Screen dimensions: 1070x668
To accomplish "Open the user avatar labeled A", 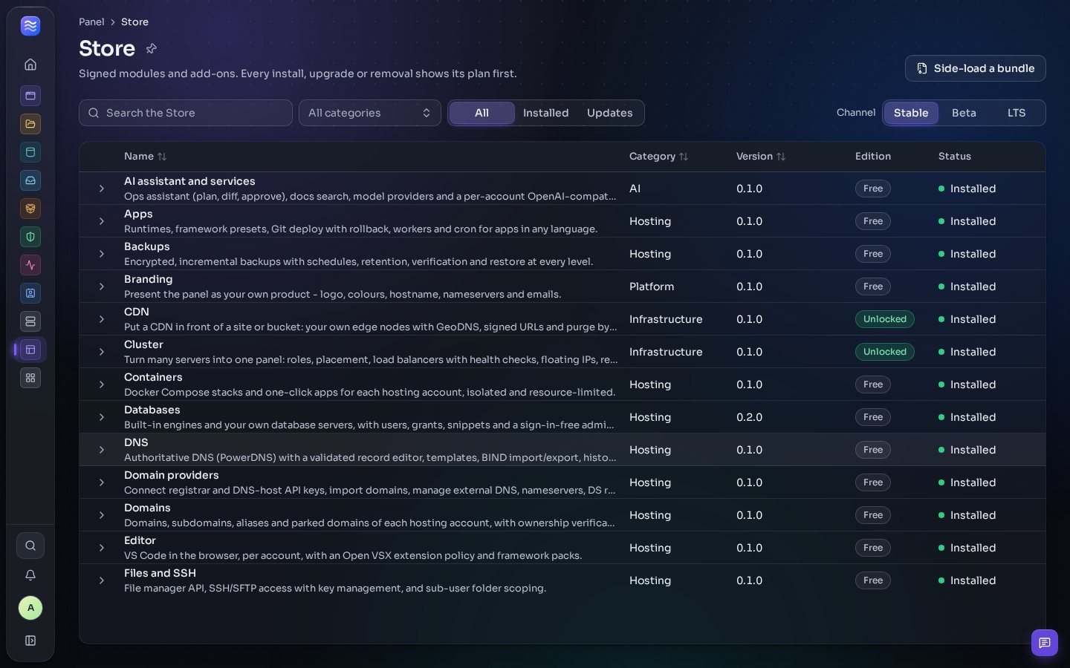I will coord(30,608).
